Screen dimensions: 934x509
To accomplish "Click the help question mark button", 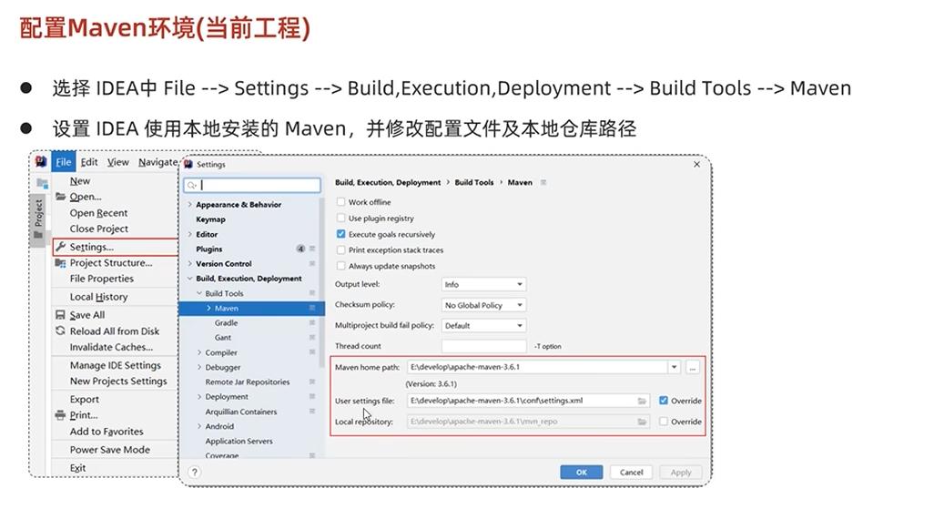I will (x=194, y=472).
